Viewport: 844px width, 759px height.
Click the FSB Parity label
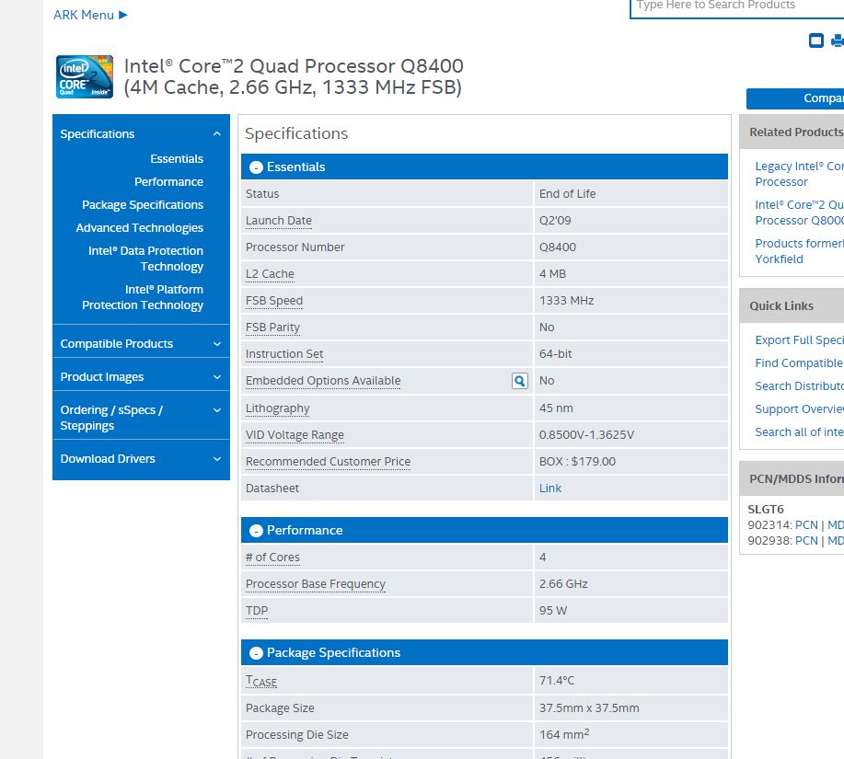(x=272, y=327)
